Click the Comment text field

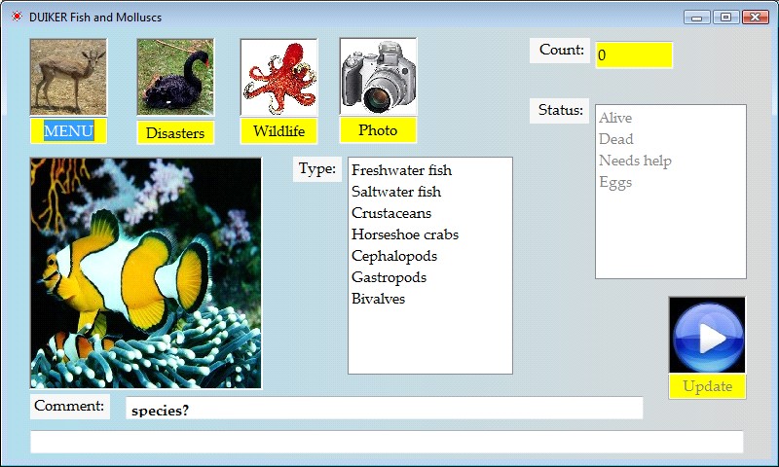pos(384,409)
